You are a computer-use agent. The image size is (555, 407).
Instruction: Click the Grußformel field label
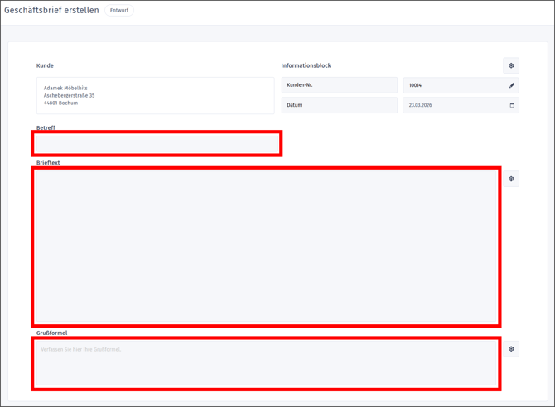(51, 333)
